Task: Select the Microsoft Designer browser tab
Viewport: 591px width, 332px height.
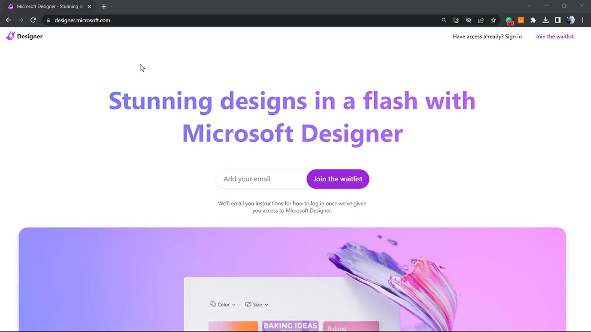Action: [49, 6]
